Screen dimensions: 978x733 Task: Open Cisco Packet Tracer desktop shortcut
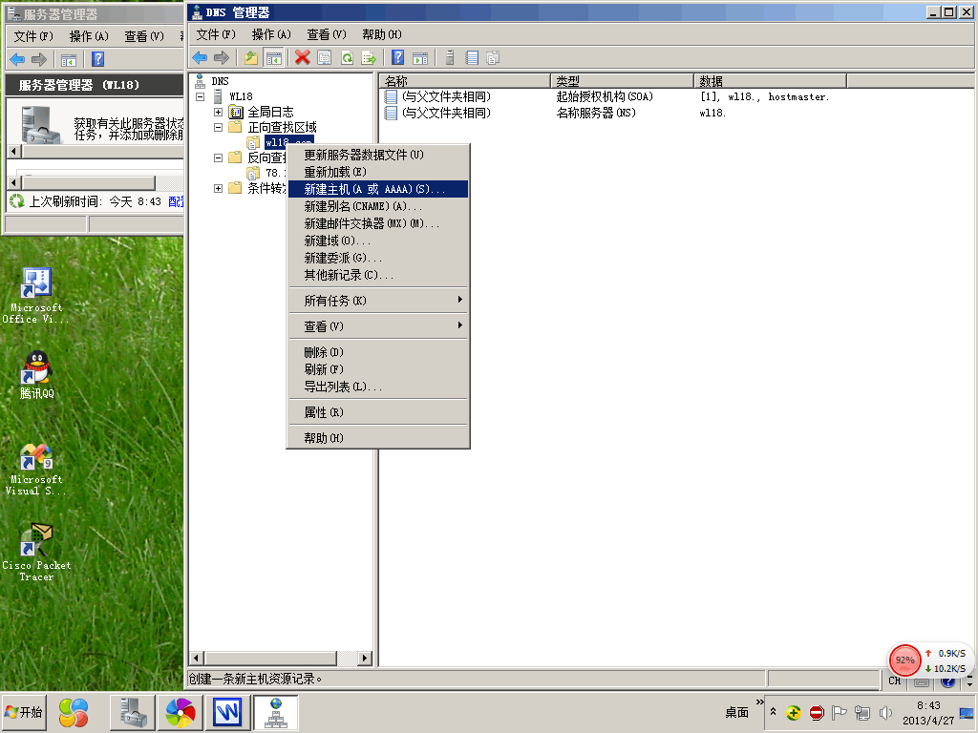point(36,551)
